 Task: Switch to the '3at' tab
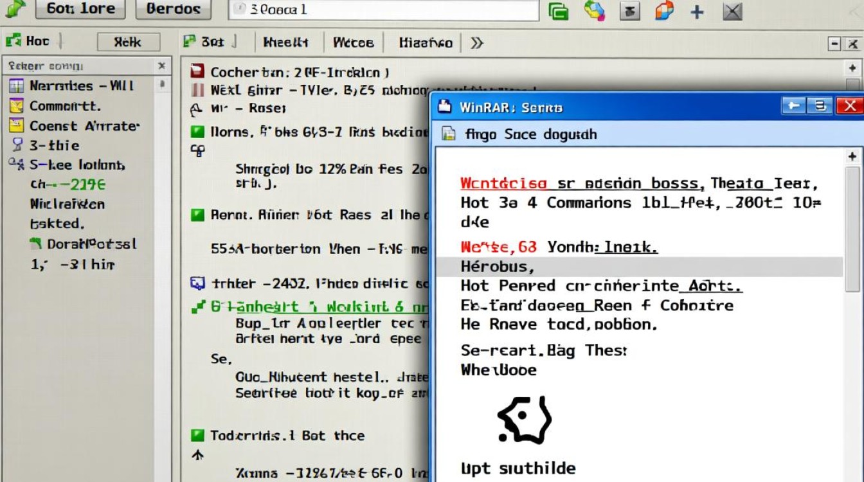pos(213,42)
